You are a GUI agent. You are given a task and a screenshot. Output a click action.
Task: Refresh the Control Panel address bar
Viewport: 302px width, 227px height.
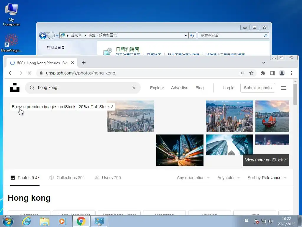[x=192, y=35]
